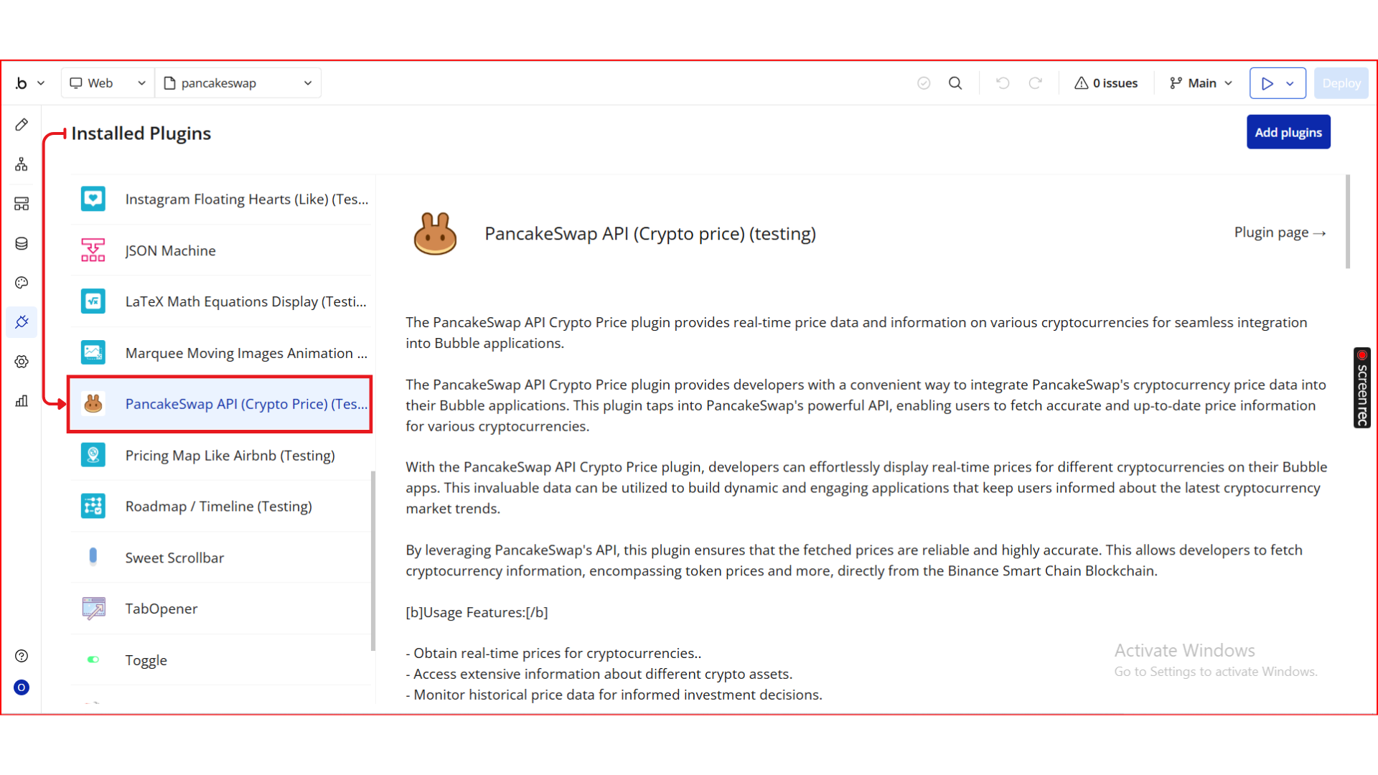The height and width of the screenshot is (775, 1378).
Task: Open the Workflow tab icon in sidebar
Action: [x=22, y=164]
